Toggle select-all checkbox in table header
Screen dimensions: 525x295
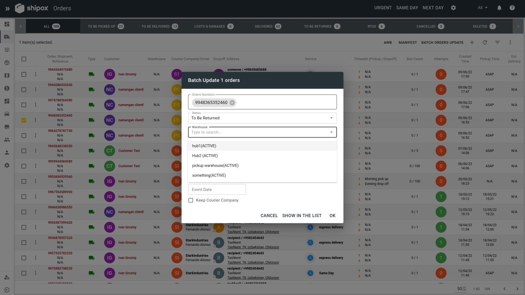pyautogui.click(x=24, y=59)
